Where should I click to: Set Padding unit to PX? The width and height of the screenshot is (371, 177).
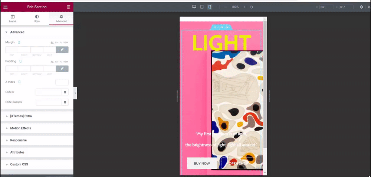[52, 61]
